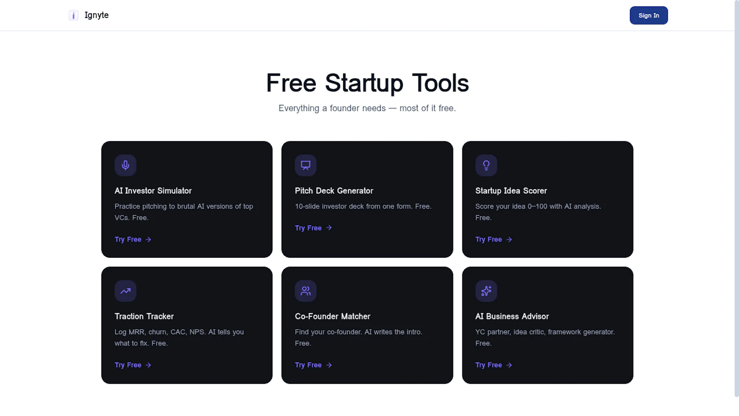Click the sparkles icon on AI Business Advisor
The image size is (739, 416).
[486, 291]
